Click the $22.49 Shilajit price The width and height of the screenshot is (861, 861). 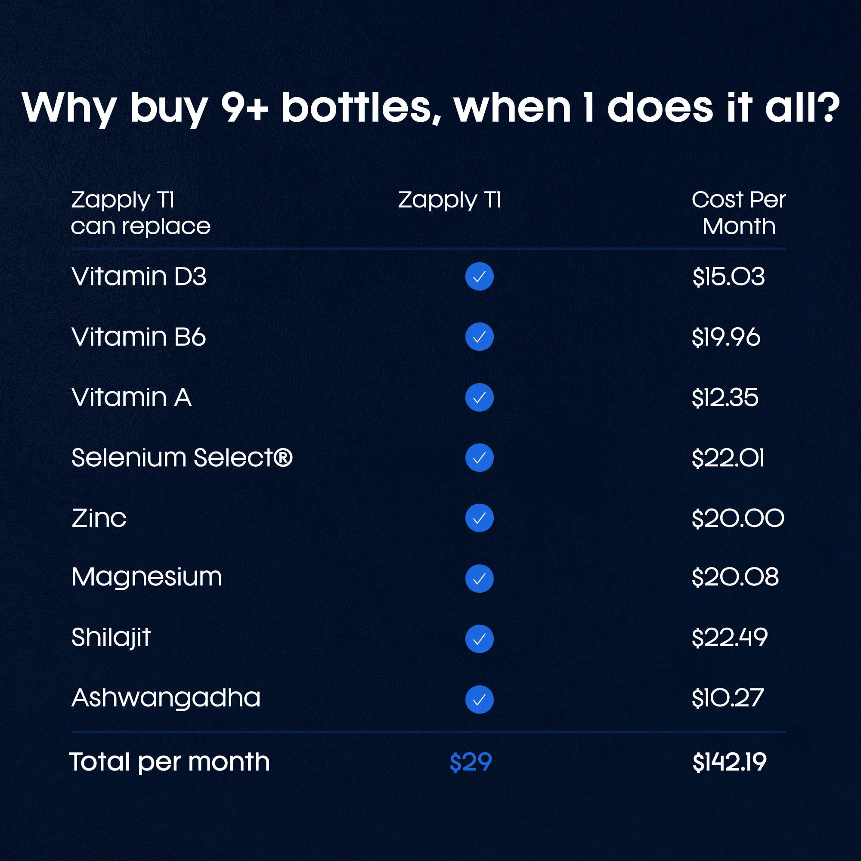729,638
